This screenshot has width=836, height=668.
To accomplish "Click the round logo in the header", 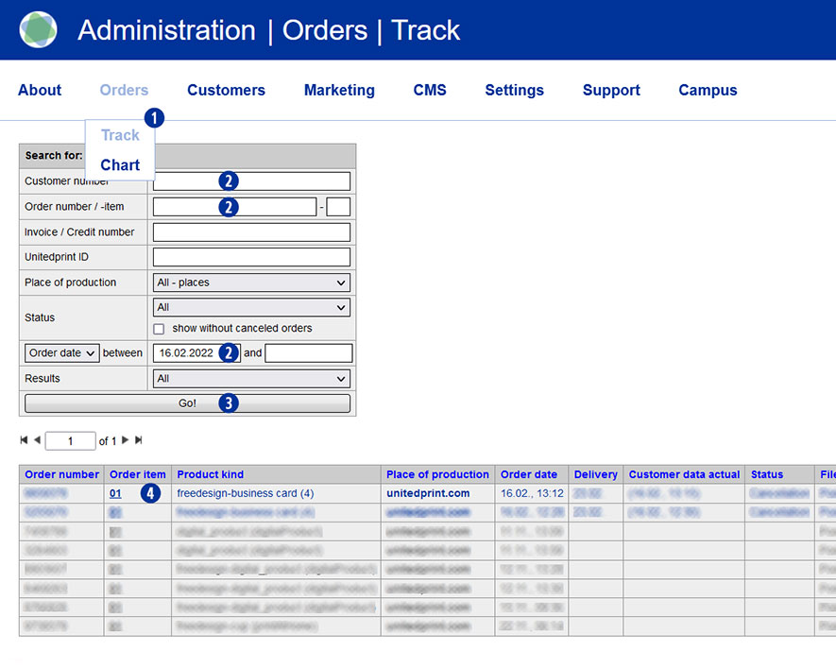I will tap(38, 30).
